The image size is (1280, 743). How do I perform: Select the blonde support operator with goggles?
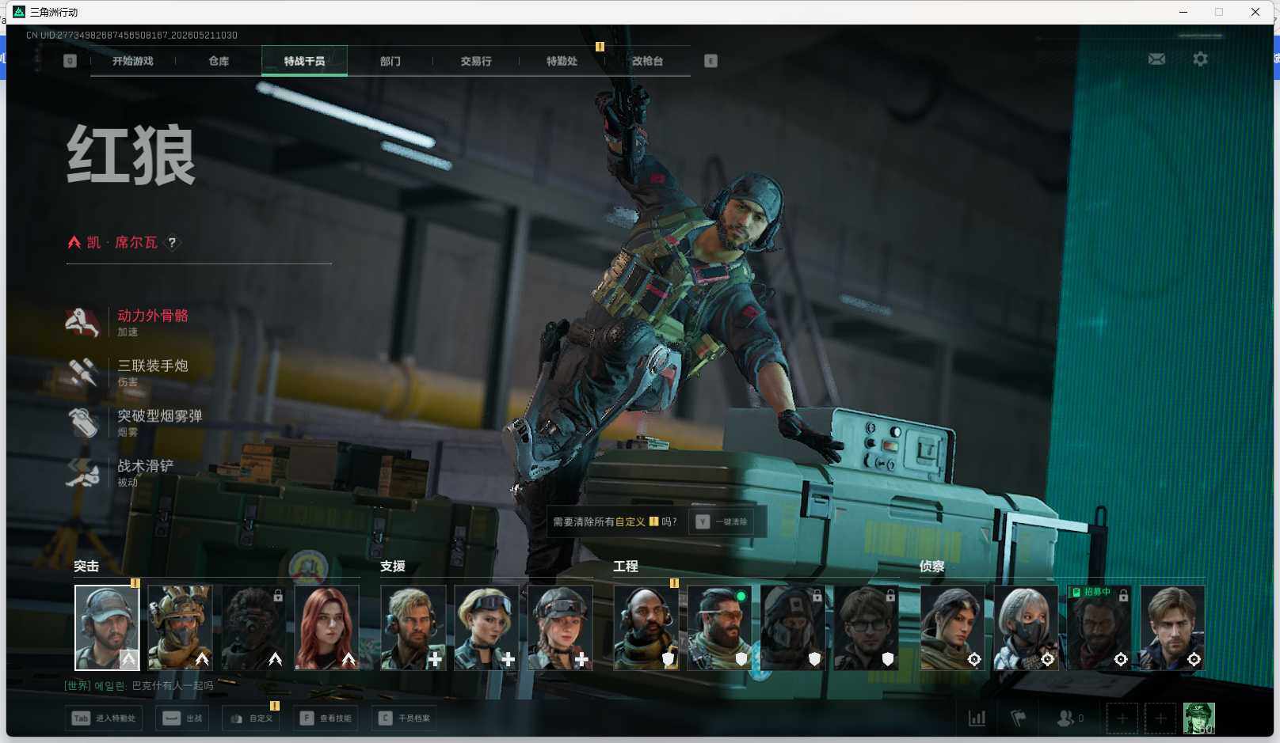tap(486, 627)
